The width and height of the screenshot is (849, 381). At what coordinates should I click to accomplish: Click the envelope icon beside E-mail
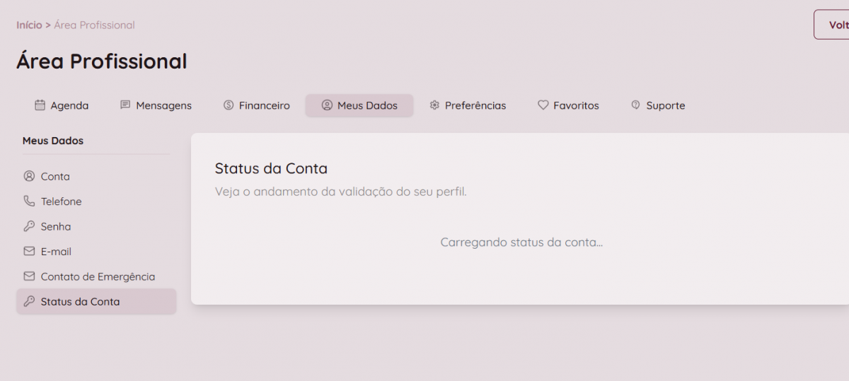(29, 252)
